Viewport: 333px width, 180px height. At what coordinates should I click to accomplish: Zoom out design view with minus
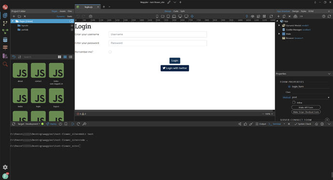(x=263, y=114)
